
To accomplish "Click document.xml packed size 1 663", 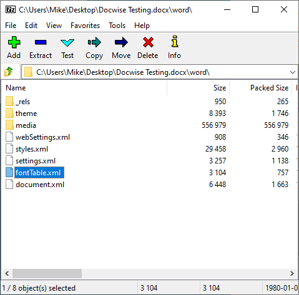I will (x=280, y=185).
